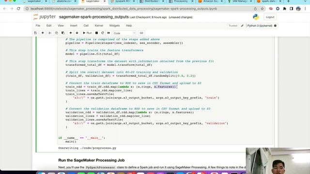This screenshot has height=174, width=310.
Task: Switch to the abalone.csv tab
Action: [64, 1]
